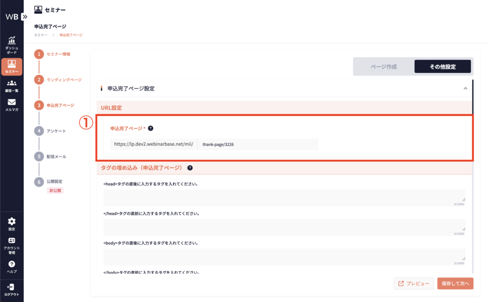Click the 保存して次へ button
The width and height of the screenshot is (489, 302).
point(455,283)
